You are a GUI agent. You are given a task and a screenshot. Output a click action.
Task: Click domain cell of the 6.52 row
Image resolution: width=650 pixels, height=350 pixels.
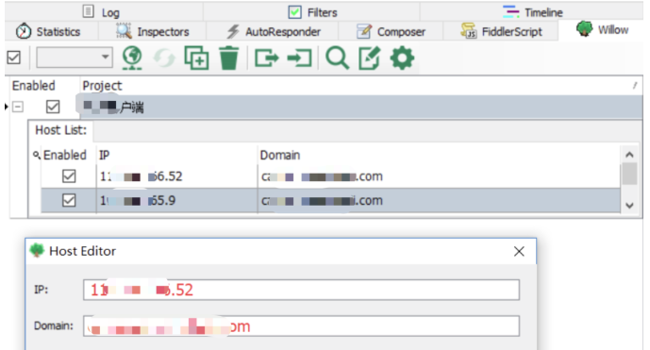point(439,176)
